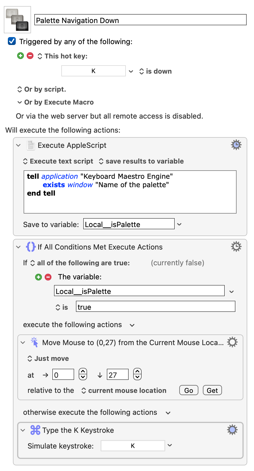Open the 'is down' trigger popup

click(x=155, y=71)
